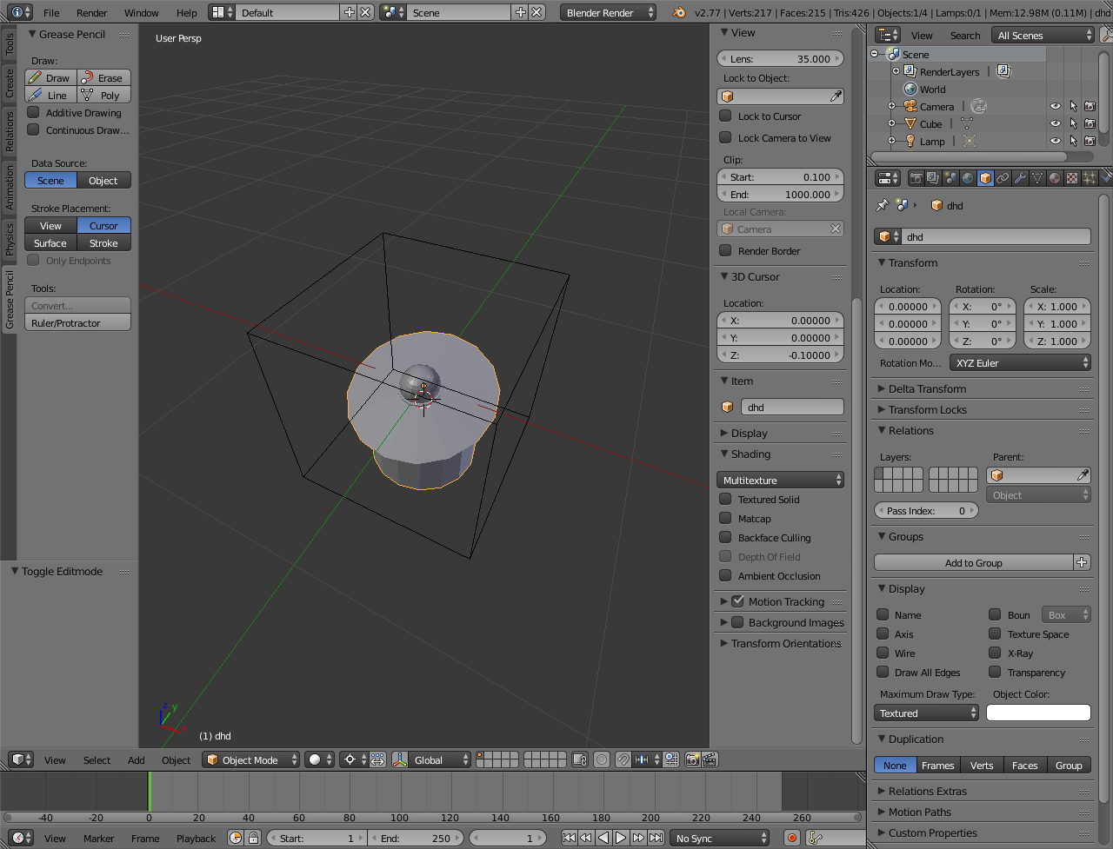Expand the Delta Transform panel

tap(927, 389)
